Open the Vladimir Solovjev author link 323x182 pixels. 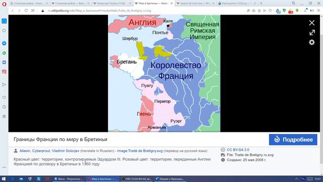click(x=65, y=151)
